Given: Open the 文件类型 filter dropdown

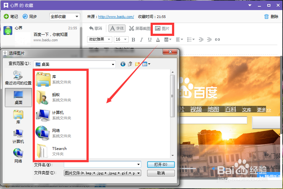Looking at the screenshot, I should [x=102, y=173].
